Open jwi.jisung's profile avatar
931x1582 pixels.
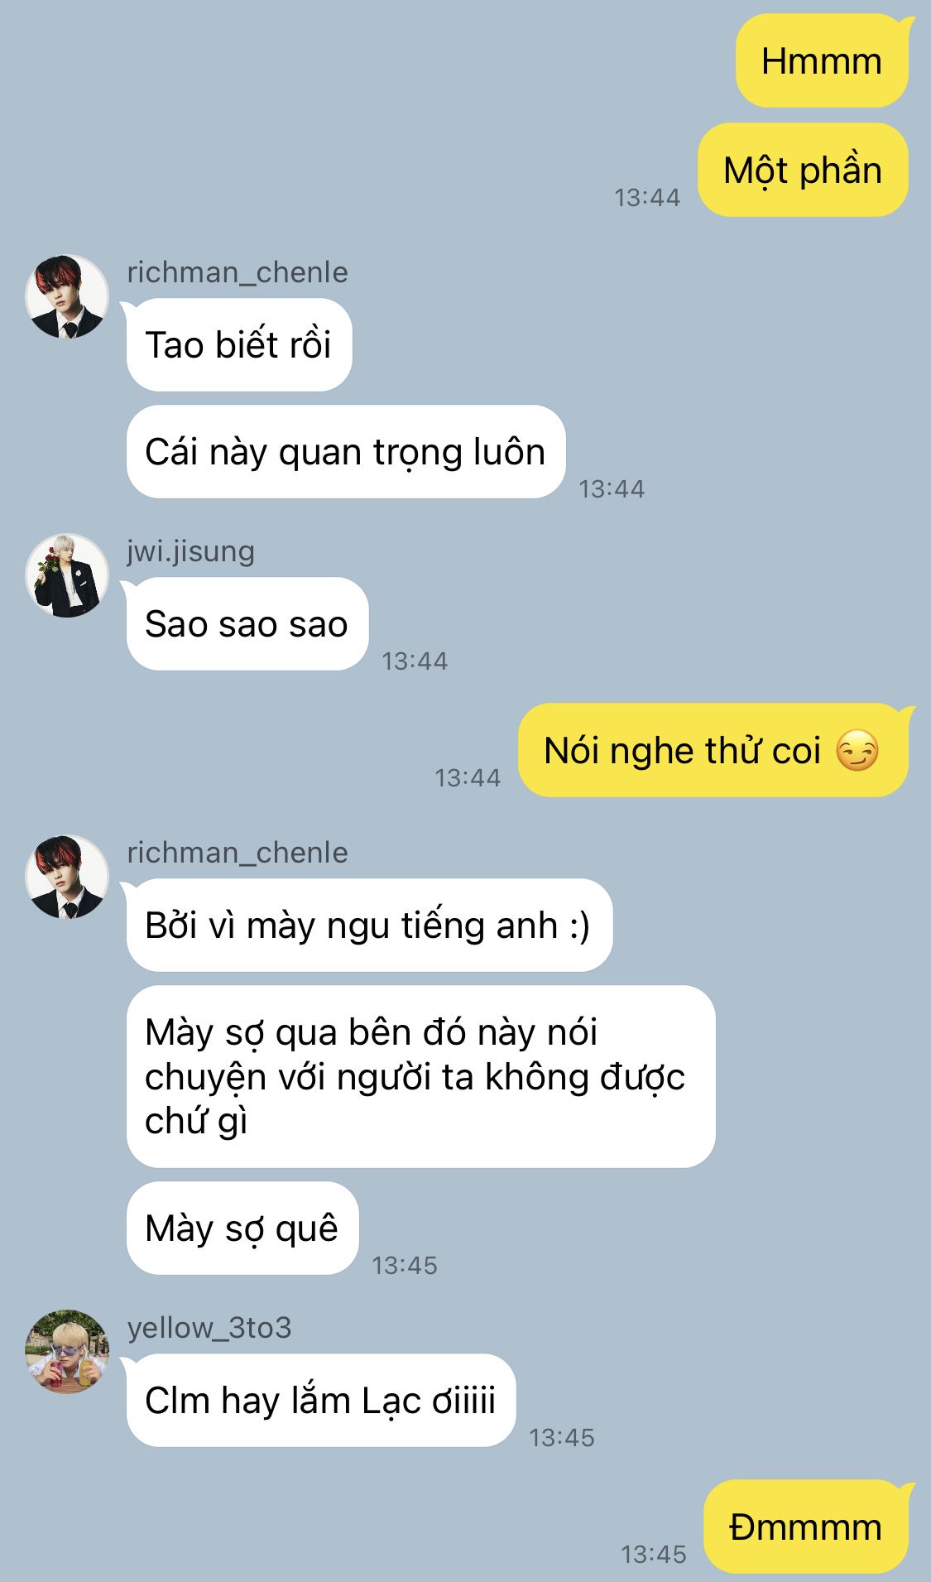click(67, 575)
